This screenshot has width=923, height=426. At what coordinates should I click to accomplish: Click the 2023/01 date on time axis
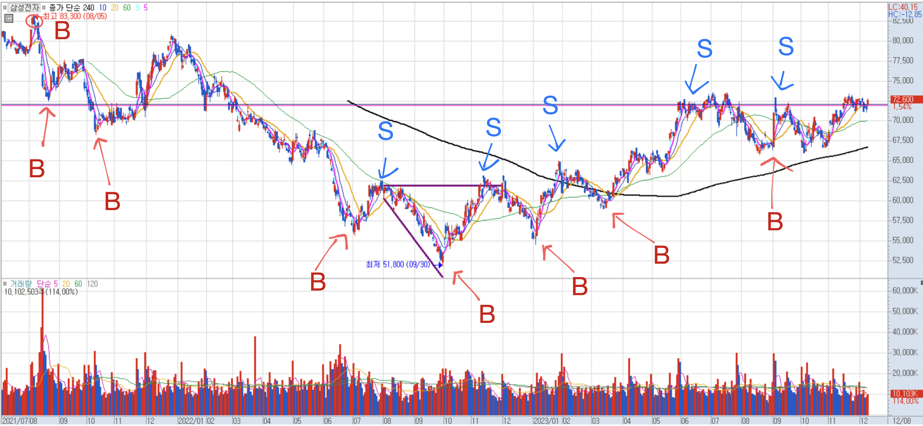[546, 421]
